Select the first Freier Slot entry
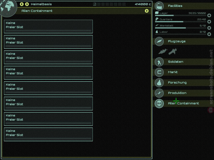This screenshot has height=160, width=214. 48,26
